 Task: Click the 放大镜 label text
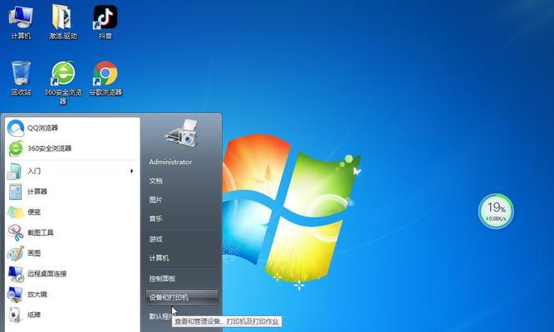[x=37, y=294]
